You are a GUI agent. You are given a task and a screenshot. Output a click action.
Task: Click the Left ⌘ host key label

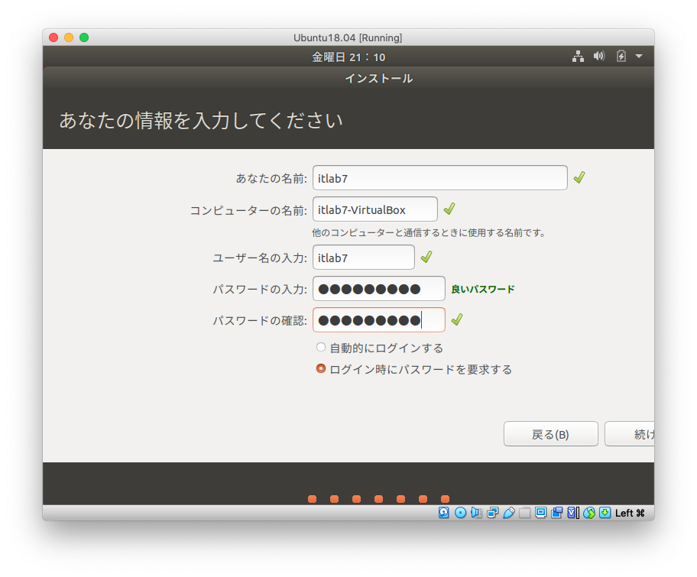[x=630, y=513]
